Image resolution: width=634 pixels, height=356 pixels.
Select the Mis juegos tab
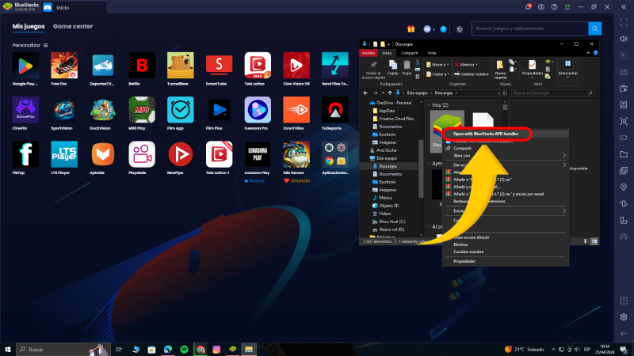click(x=29, y=26)
